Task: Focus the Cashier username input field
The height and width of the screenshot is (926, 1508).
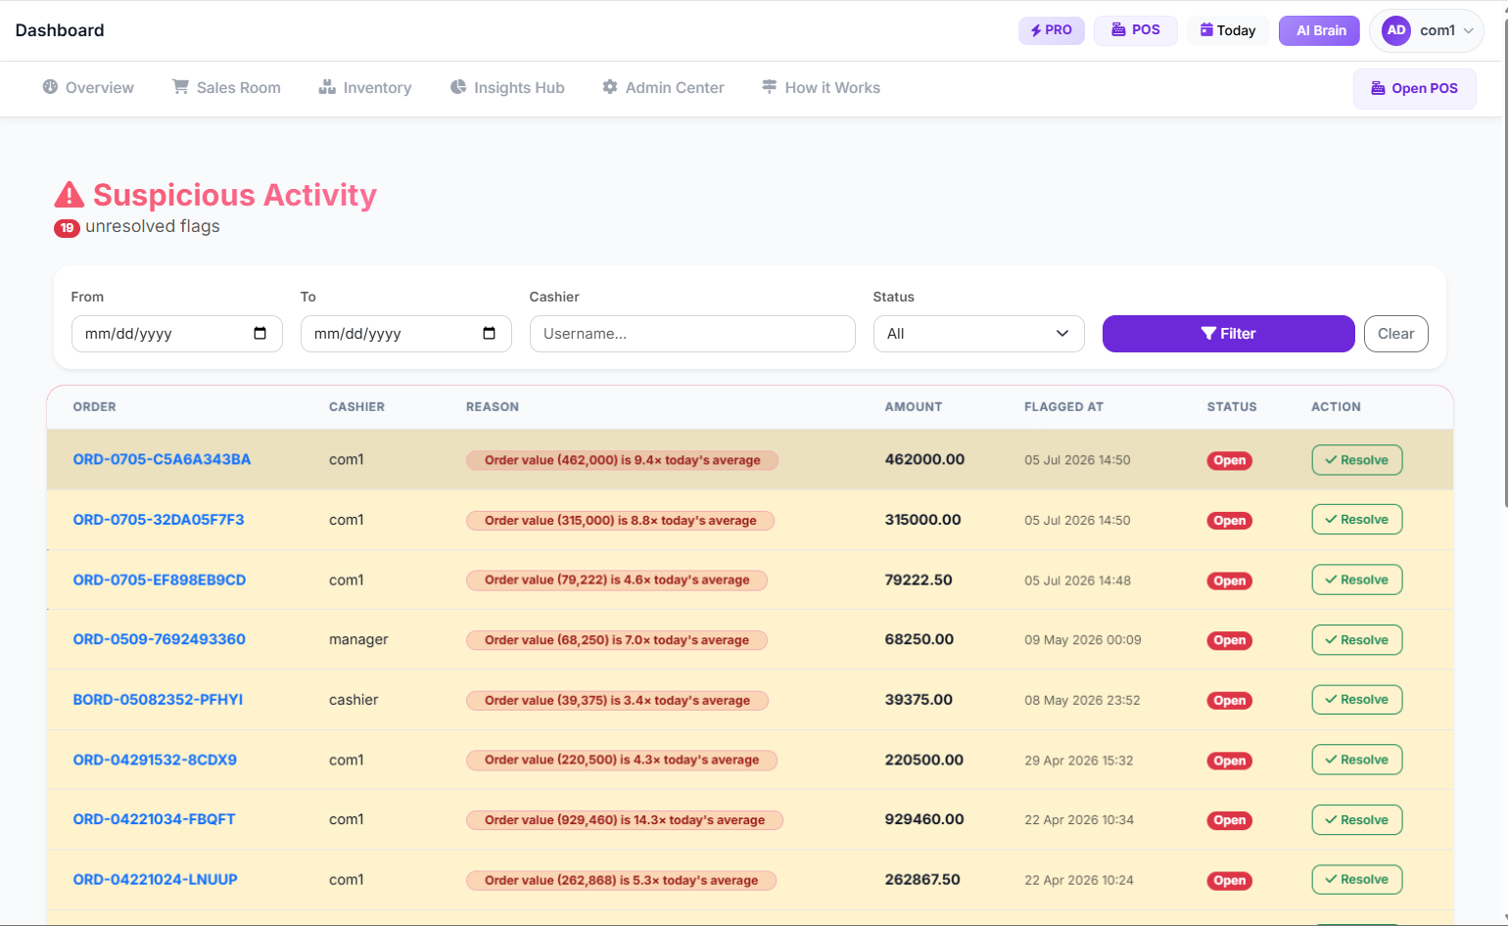Action: [x=692, y=334]
